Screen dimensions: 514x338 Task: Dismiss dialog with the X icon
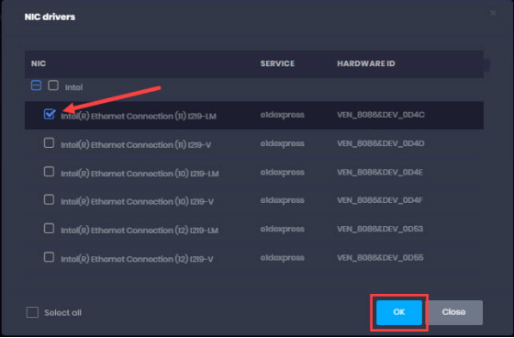point(493,13)
